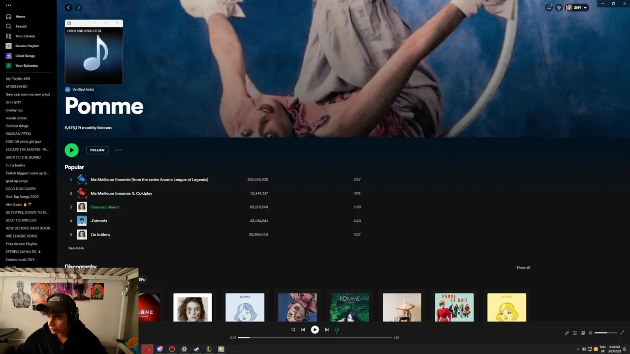This screenshot has width=630, height=354.
Task: Open the yellow Pomme album cover
Action: (x=506, y=307)
